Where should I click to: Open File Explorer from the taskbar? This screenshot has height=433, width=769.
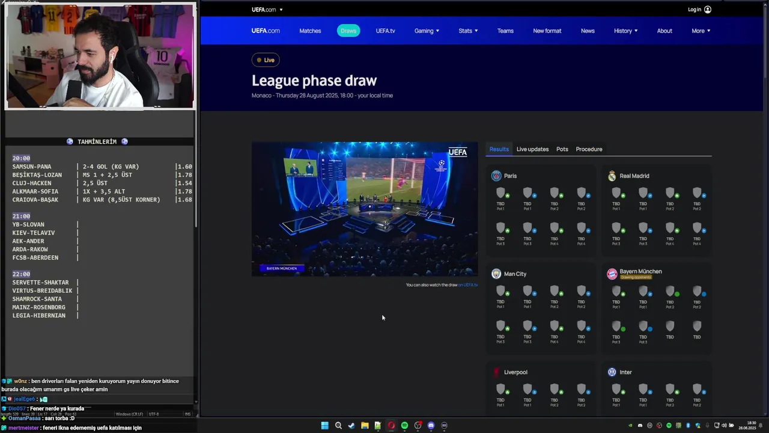[365, 425]
